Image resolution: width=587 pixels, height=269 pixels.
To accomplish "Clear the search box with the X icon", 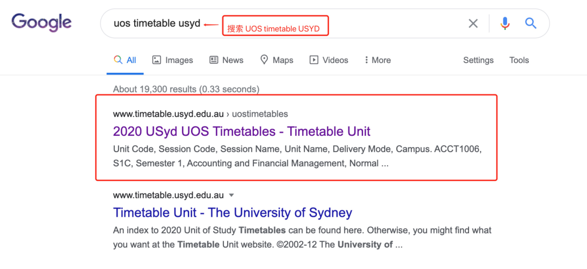I will (x=473, y=23).
